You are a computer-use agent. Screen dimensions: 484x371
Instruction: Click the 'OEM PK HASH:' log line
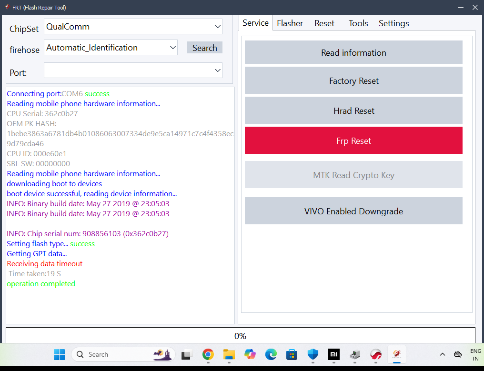click(x=31, y=123)
